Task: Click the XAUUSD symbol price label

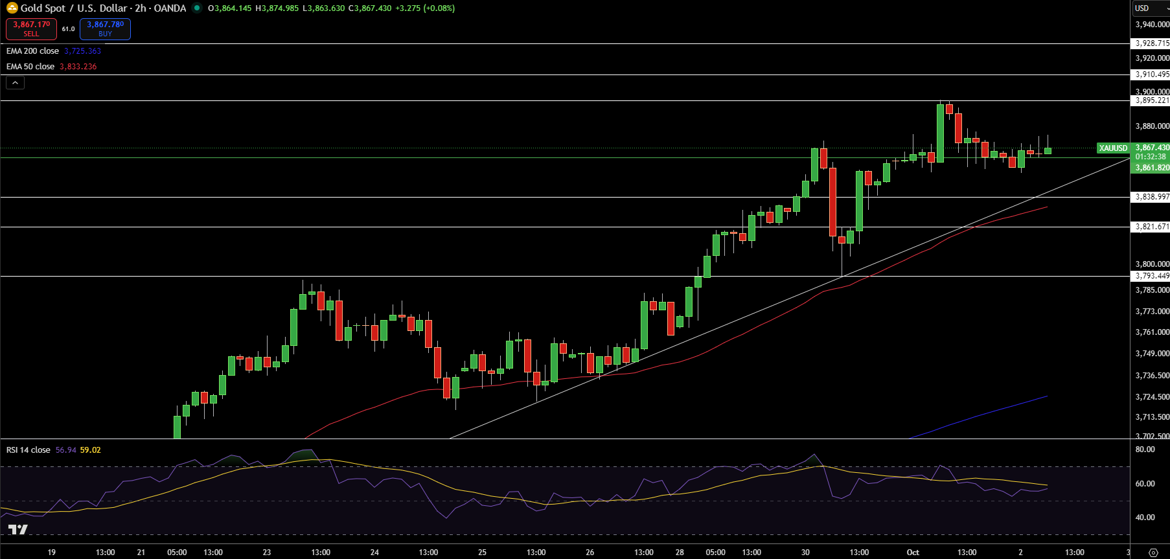Action: 1113,148
